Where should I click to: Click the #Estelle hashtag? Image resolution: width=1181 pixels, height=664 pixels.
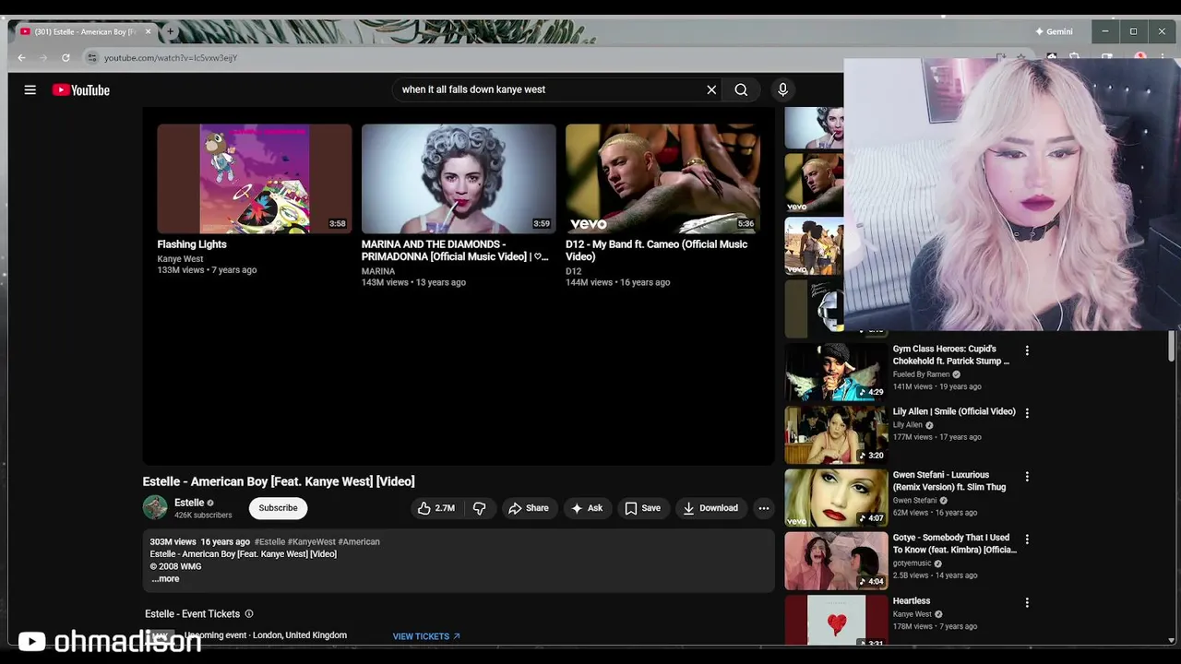[269, 542]
